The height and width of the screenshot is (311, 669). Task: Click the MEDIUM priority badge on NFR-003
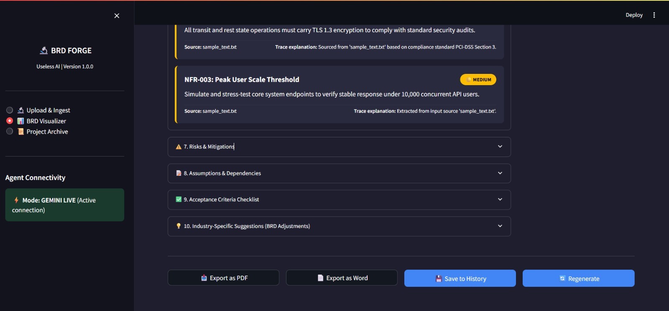coord(478,80)
